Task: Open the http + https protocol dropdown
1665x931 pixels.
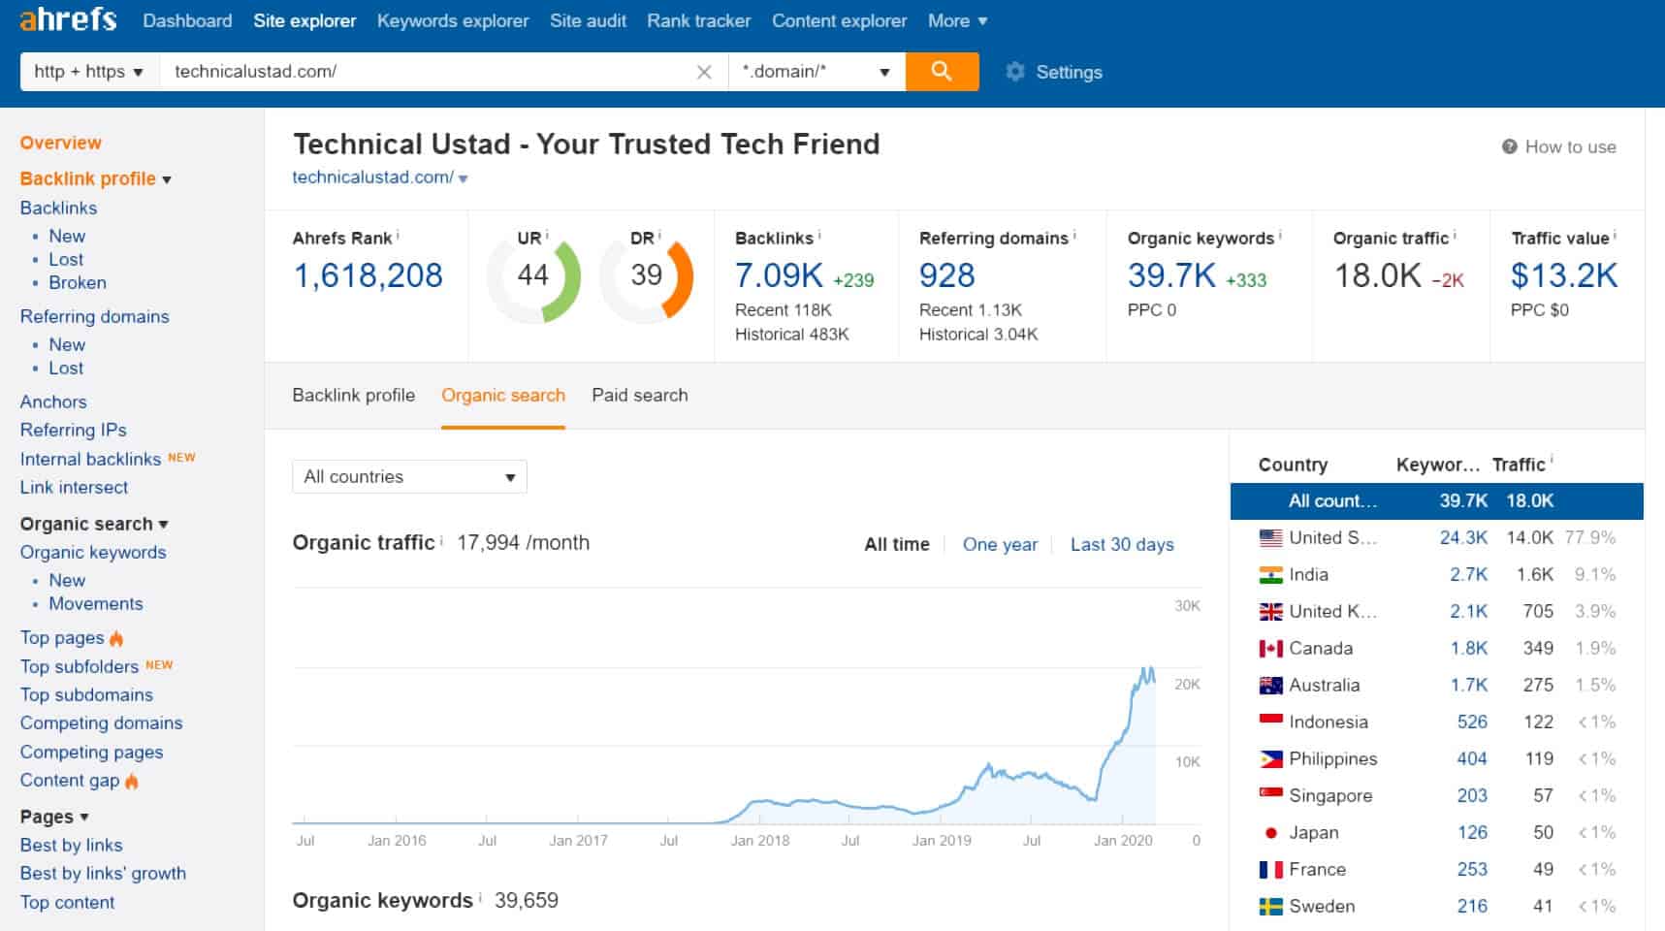Action: (89, 72)
